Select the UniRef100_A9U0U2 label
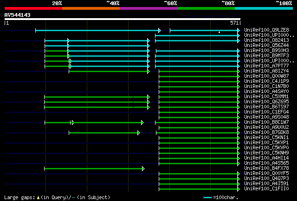Image resolution: width=297 pixels, height=201 pixels. pyautogui.click(x=266, y=127)
